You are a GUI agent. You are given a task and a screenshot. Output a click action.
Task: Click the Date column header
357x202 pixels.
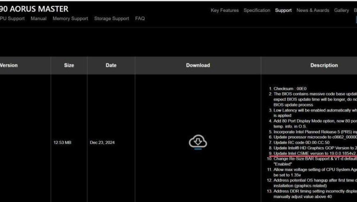click(111, 65)
